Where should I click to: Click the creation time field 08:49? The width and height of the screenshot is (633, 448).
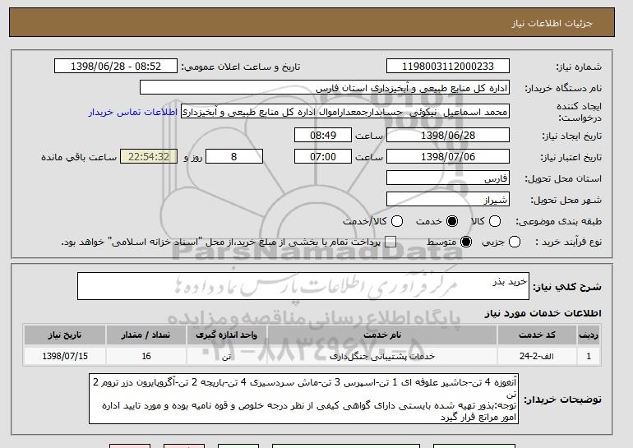click(323, 135)
